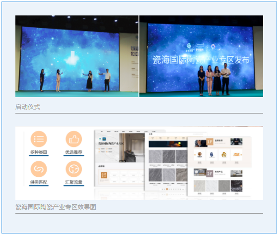Open the middle gray tile listing mockup
This screenshot has width=279, height=235.
click(166, 161)
